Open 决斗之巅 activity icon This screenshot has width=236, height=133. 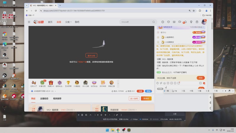[86, 84]
